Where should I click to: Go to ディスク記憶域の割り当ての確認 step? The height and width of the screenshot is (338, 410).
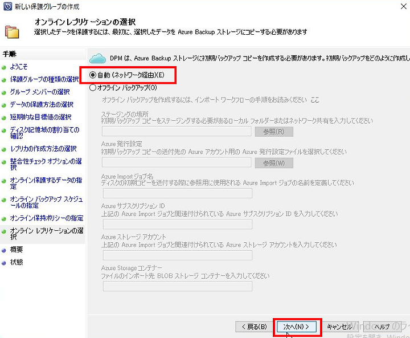pos(44,133)
